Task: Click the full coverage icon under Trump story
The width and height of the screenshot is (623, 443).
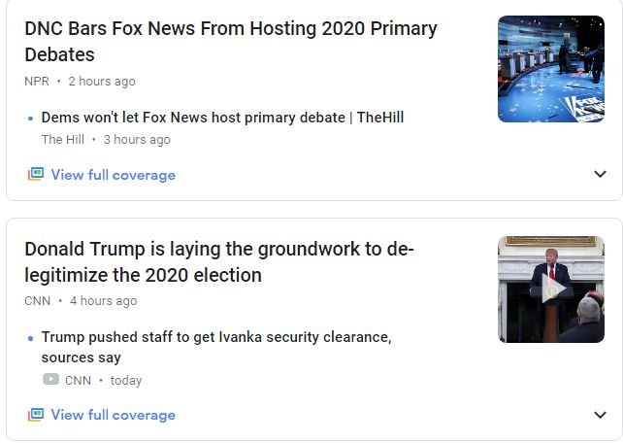Action: click(36, 415)
